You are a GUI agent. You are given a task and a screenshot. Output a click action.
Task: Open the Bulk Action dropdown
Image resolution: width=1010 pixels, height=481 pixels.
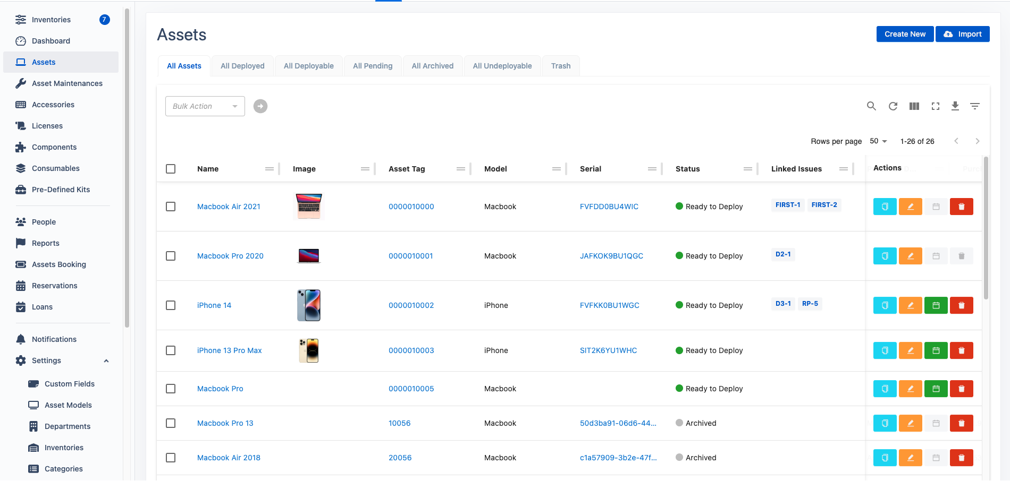pyautogui.click(x=205, y=106)
